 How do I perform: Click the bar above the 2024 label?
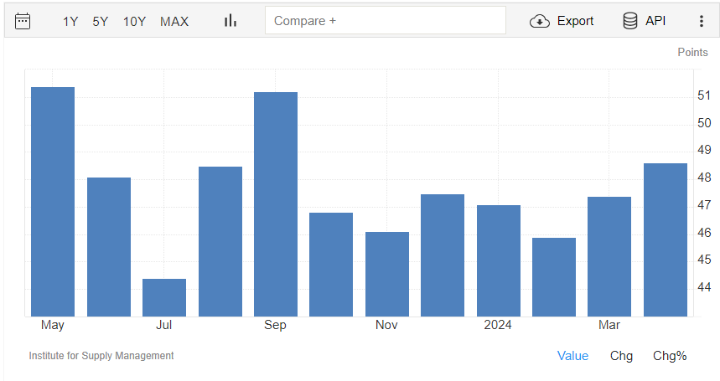coord(498,260)
